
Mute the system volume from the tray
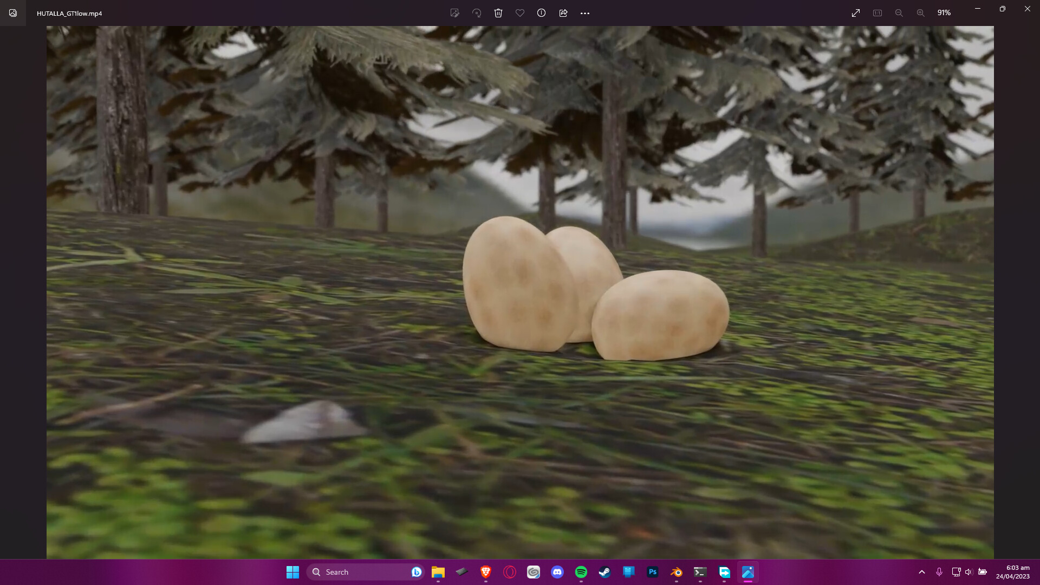tap(968, 571)
